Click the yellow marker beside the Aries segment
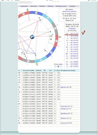This screenshot has height=135, width=98. (x=60, y=37)
